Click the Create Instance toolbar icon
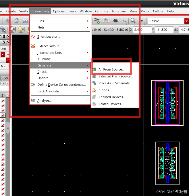This screenshot has width=189, height=196. coord(97,21)
